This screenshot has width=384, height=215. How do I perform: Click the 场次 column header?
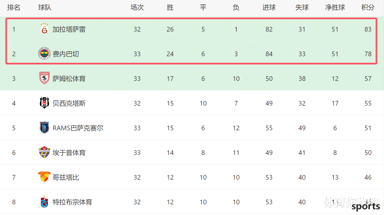pyautogui.click(x=137, y=7)
